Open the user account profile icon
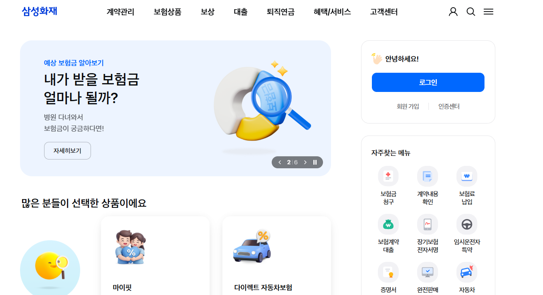This screenshot has width=543, height=295. [453, 12]
